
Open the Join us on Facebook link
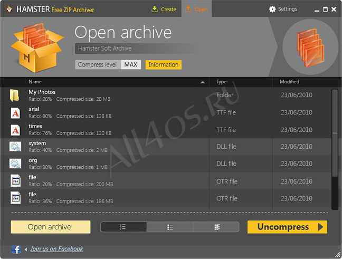pos(56,249)
